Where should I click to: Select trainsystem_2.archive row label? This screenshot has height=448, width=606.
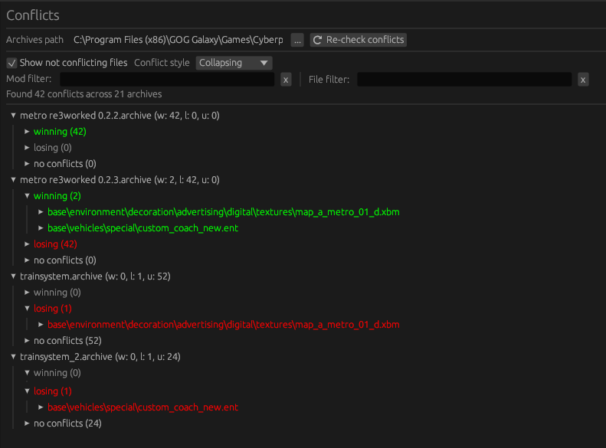point(100,357)
